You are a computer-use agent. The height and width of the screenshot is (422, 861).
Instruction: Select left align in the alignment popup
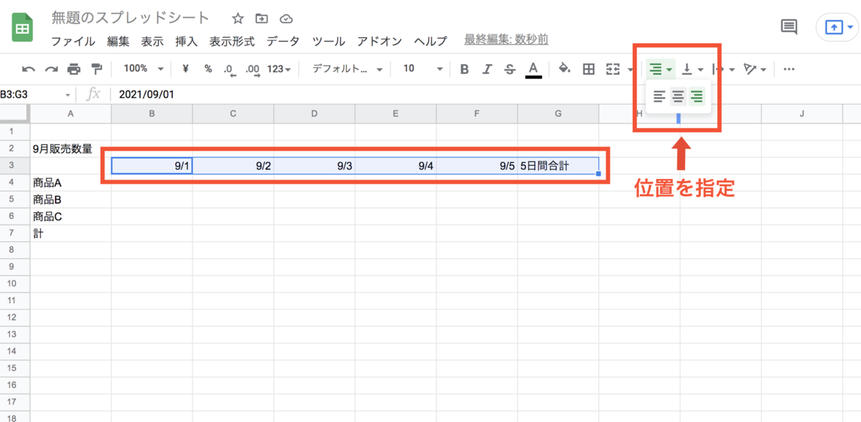point(660,96)
